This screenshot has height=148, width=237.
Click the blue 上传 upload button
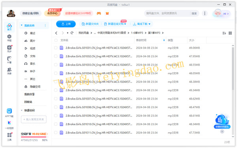(66, 24)
